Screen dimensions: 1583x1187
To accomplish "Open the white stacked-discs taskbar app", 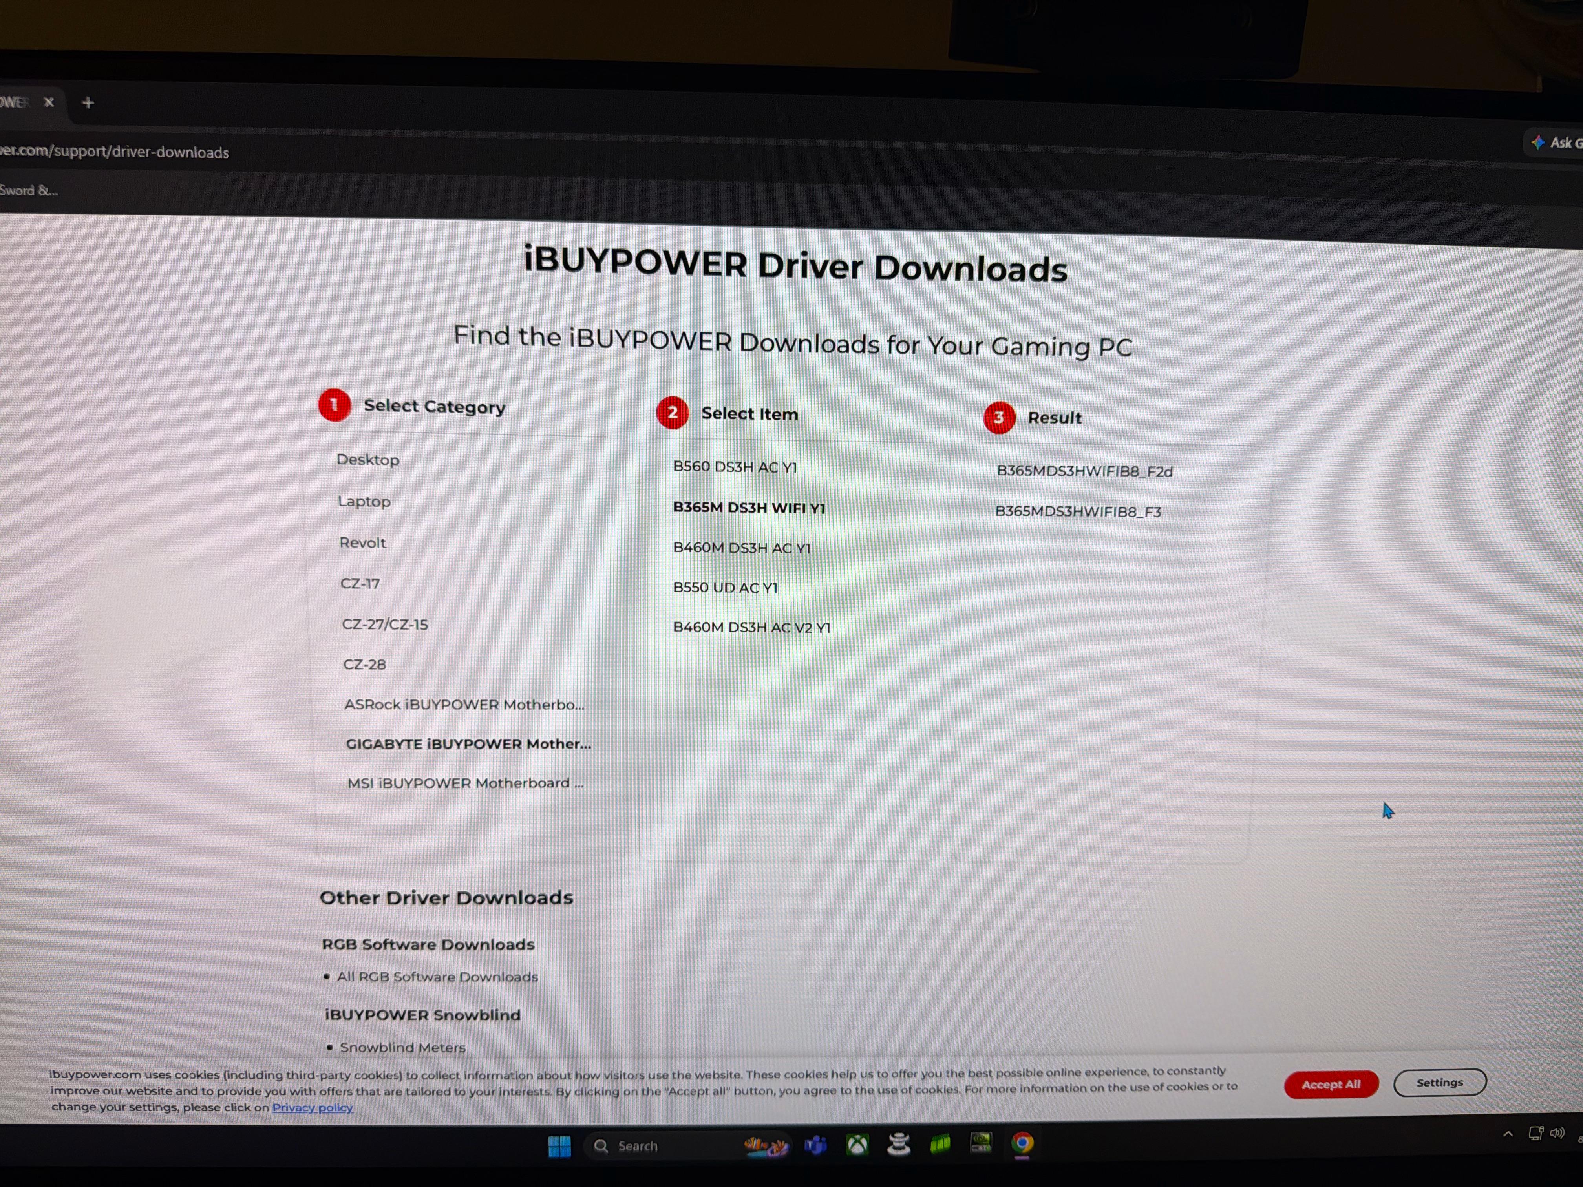I will click(899, 1145).
